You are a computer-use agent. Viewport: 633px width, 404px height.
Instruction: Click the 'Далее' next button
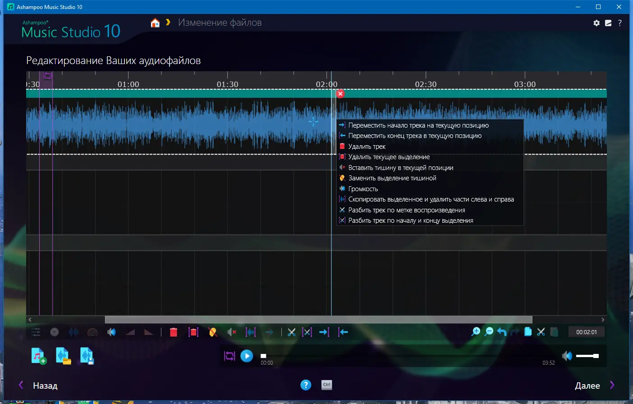click(x=587, y=386)
